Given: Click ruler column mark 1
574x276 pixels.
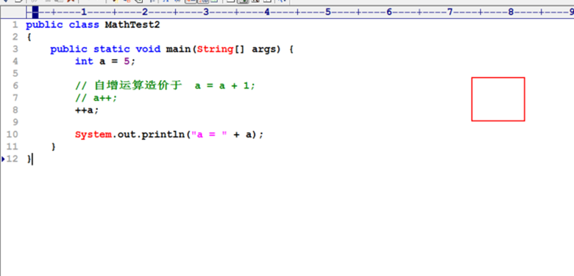Looking at the screenshot, I should [x=84, y=13].
